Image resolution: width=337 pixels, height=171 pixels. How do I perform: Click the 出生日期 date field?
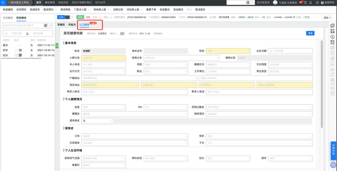[x=291, y=51]
